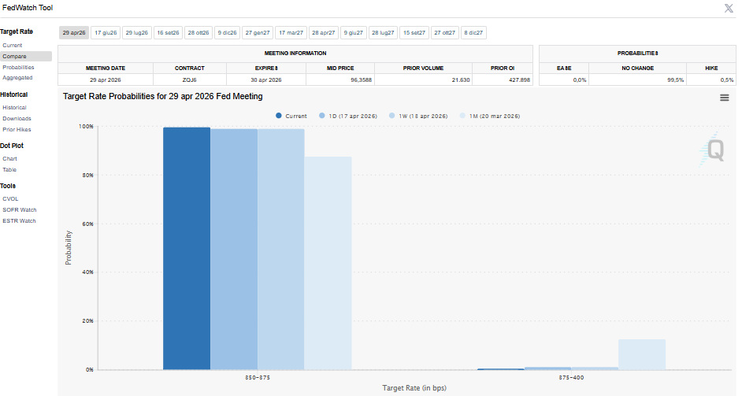Select the 9 dic26 meeting tab
This screenshot has height=396, width=742.
pyautogui.click(x=227, y=33)
